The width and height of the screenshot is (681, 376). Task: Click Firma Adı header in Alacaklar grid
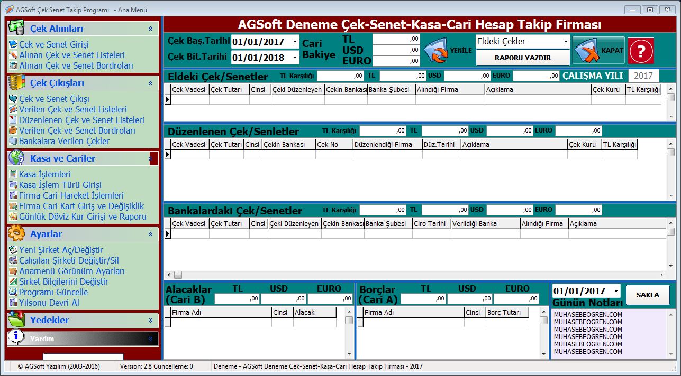pos(221,313)
